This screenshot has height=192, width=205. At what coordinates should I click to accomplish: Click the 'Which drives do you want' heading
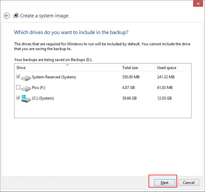tap(71, 32)
